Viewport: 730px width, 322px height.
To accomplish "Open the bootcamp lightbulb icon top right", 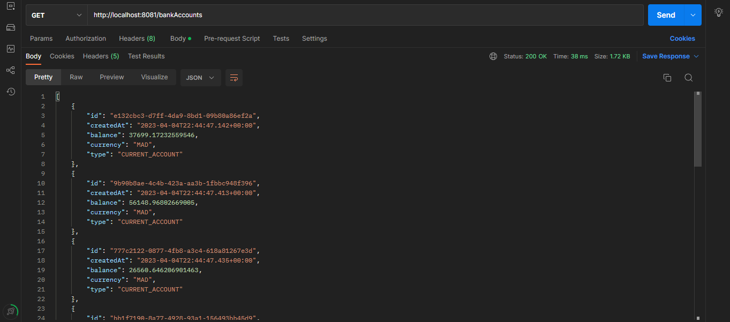I will point(718,12).
